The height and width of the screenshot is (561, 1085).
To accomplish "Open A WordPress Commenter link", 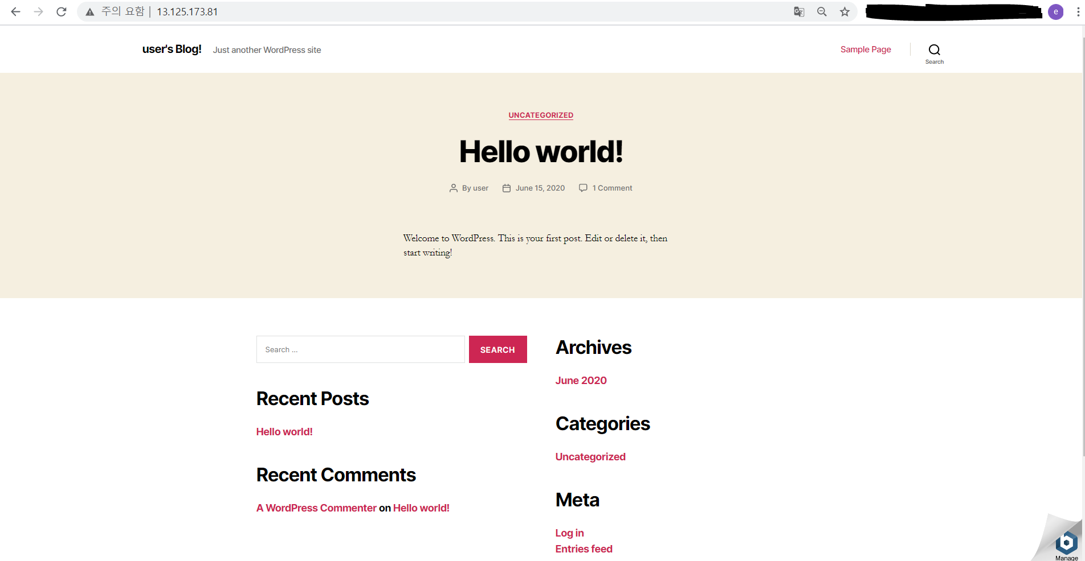I will [316, 508].
